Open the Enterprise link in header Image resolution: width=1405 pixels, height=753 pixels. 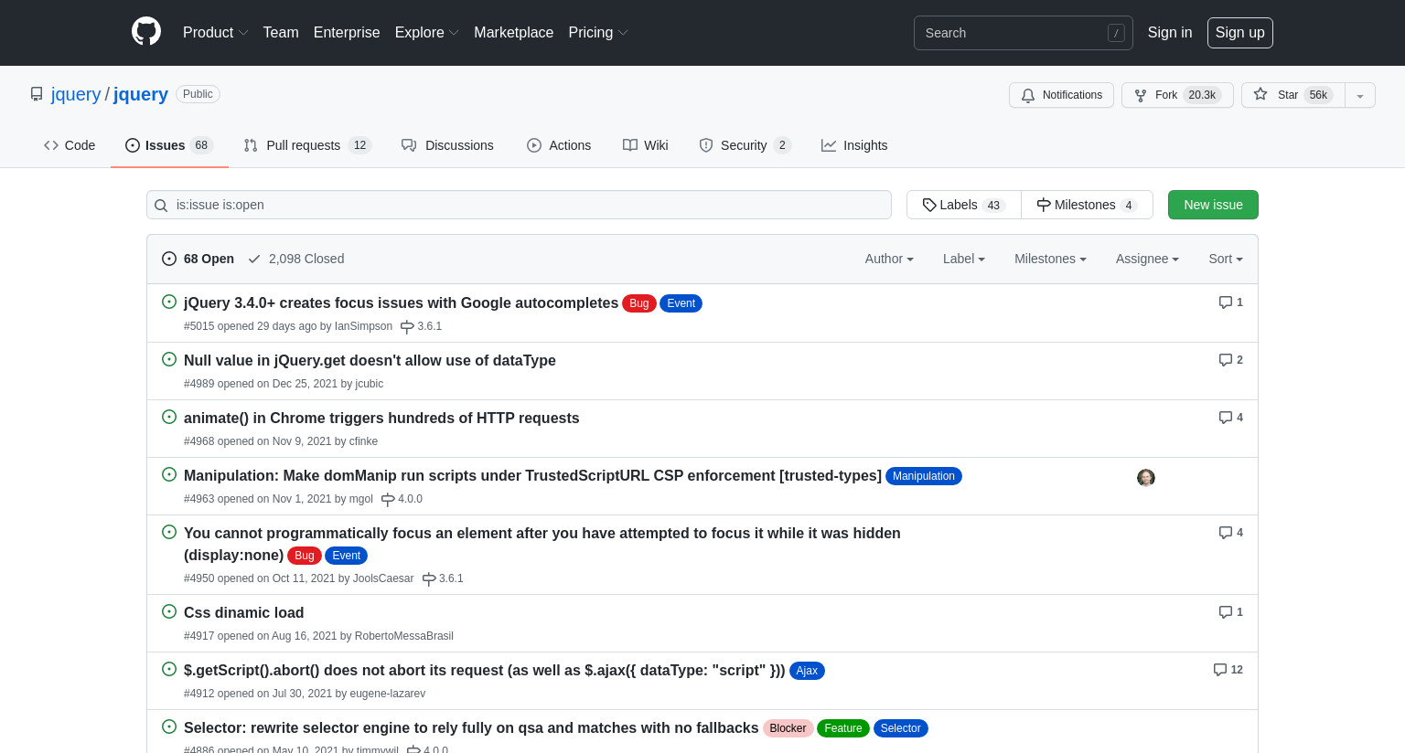[x=347, y=33]
